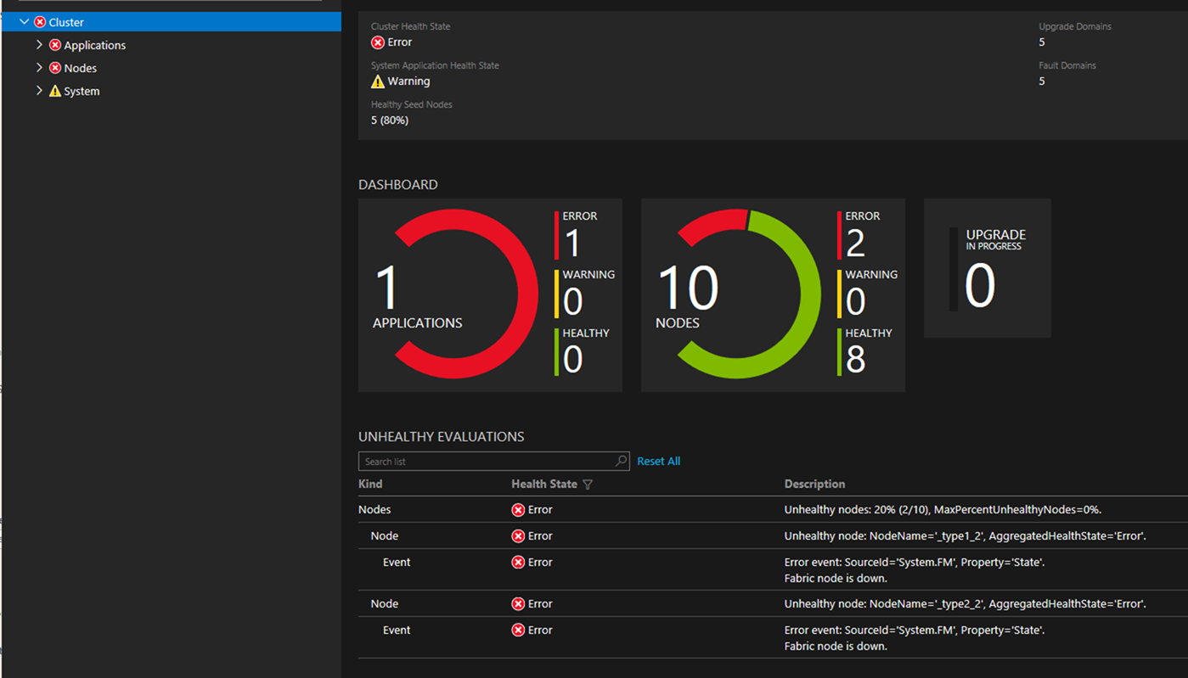The width and height of the screenshot is (1188, 678).
Task: Select the System item in tree
Action: click(x=82, y=91)
